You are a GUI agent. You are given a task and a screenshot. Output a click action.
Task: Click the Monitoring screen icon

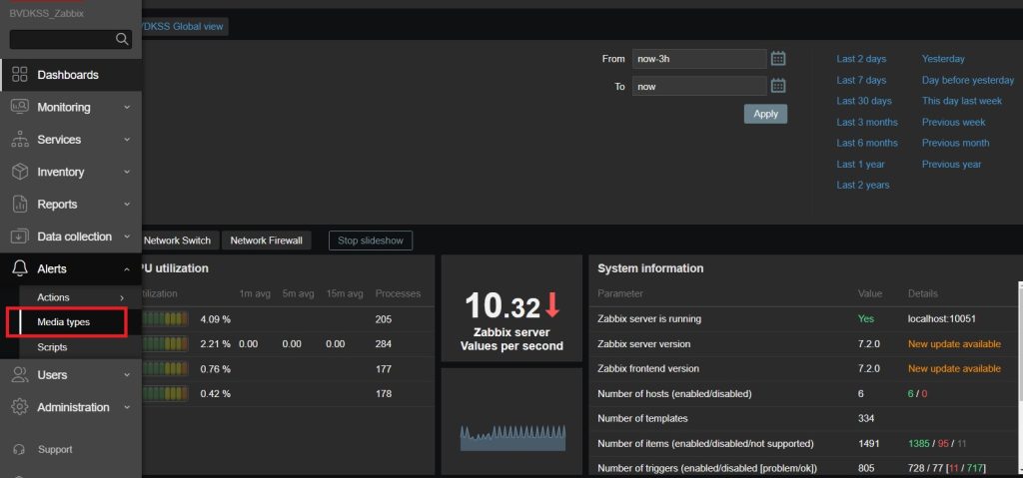[19, 107]
